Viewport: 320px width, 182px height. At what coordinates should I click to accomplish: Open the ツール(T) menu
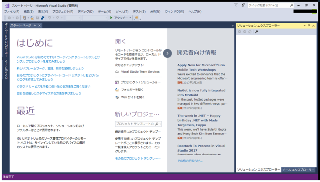pyautogui.click(x=122, y=12)
